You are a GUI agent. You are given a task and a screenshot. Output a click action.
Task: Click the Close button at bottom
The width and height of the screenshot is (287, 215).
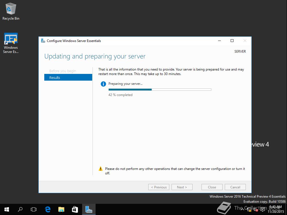212,187
